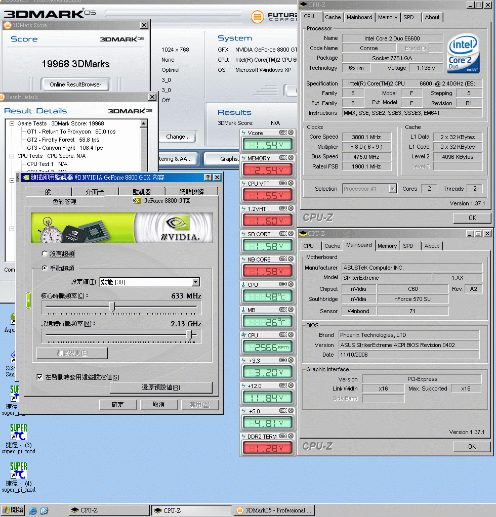Viewport: 496px width, 517px height.
Task: Close the DDR2 TERM monitor
Action: pyautogui.click(x=291, y=436)
